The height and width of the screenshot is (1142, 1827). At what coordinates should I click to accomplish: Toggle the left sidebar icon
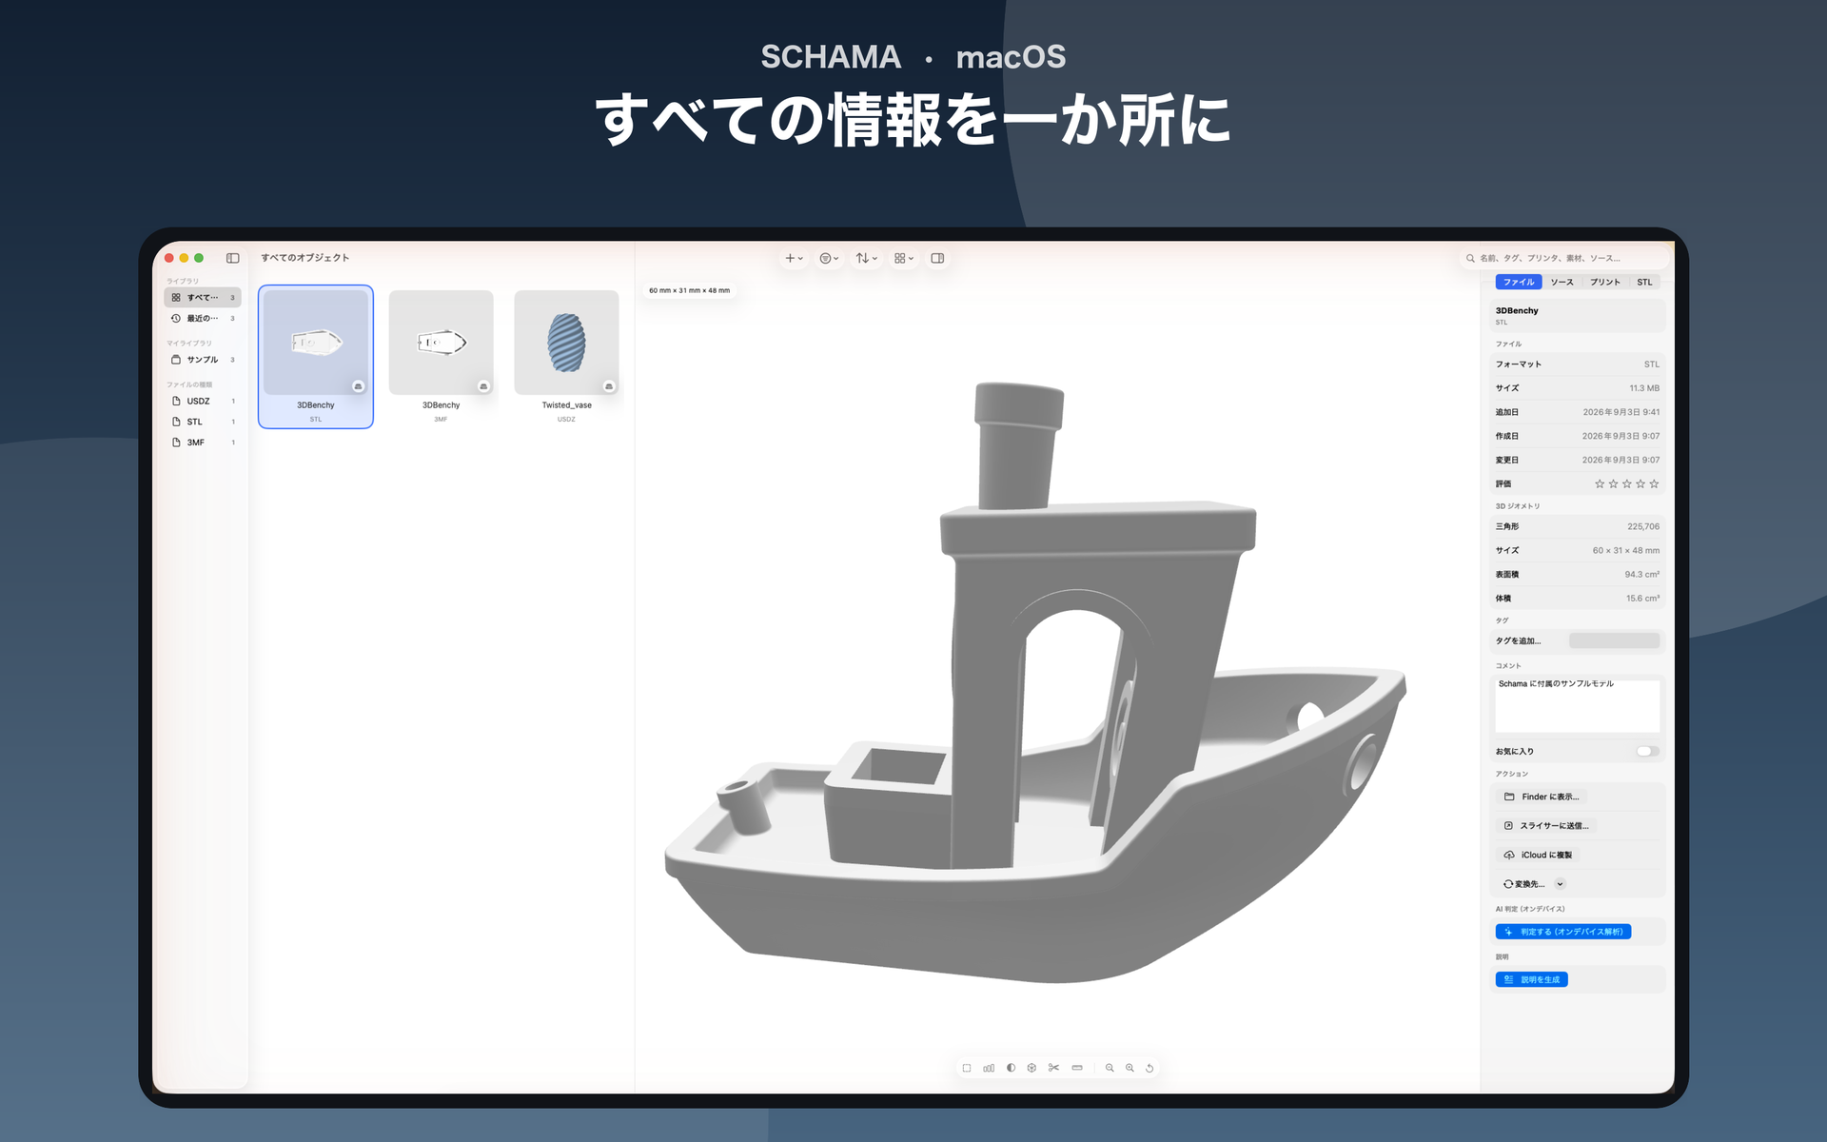[x=232, y=258]
